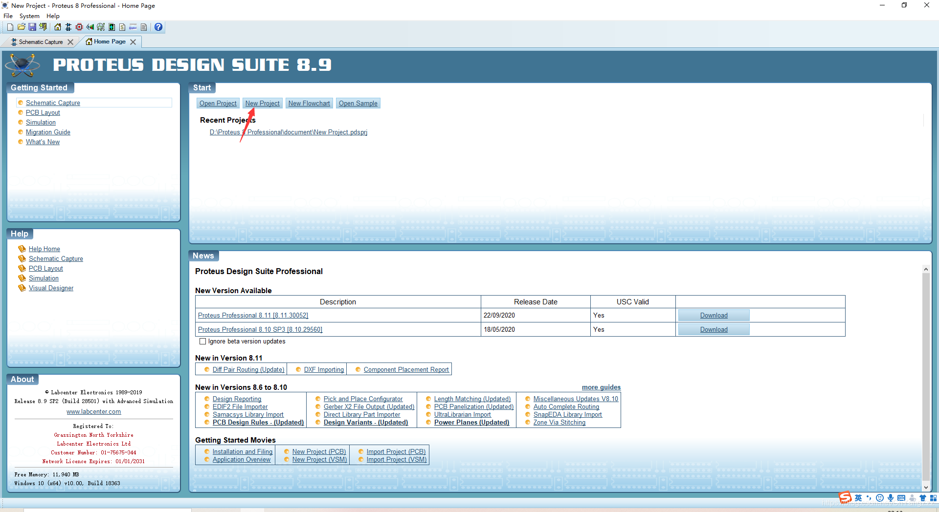Open recent New Project.pdsprj file link
Viewport: 939px width, 512px height.
click(289, 132)
